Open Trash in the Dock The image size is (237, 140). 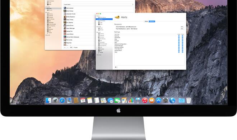(189, 101)
